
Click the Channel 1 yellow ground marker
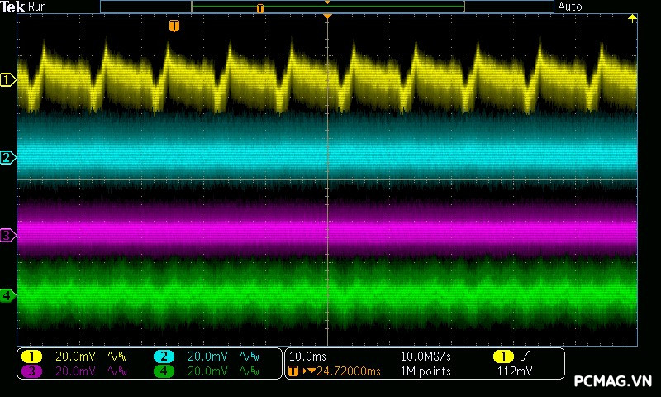[x=7, y=80]
